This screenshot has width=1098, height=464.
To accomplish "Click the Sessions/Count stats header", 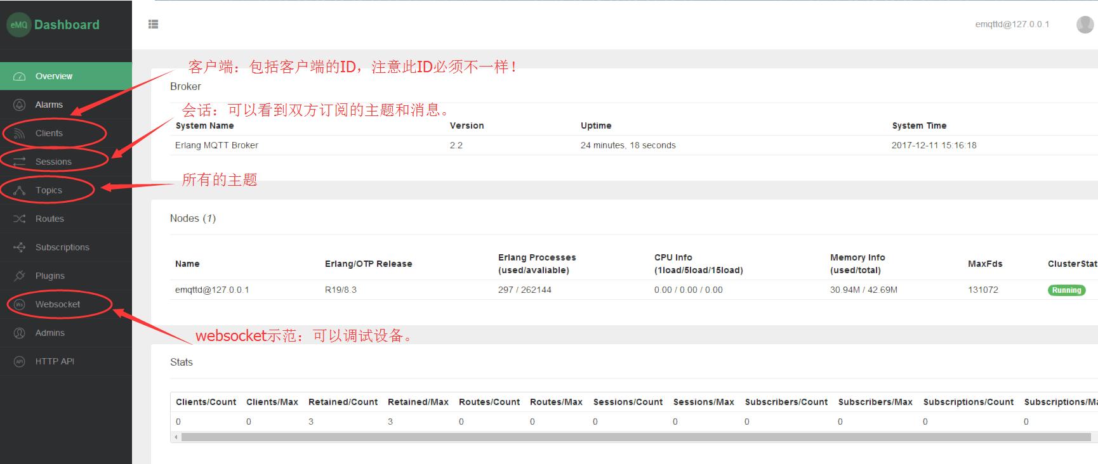I will [x=628, y=402].
